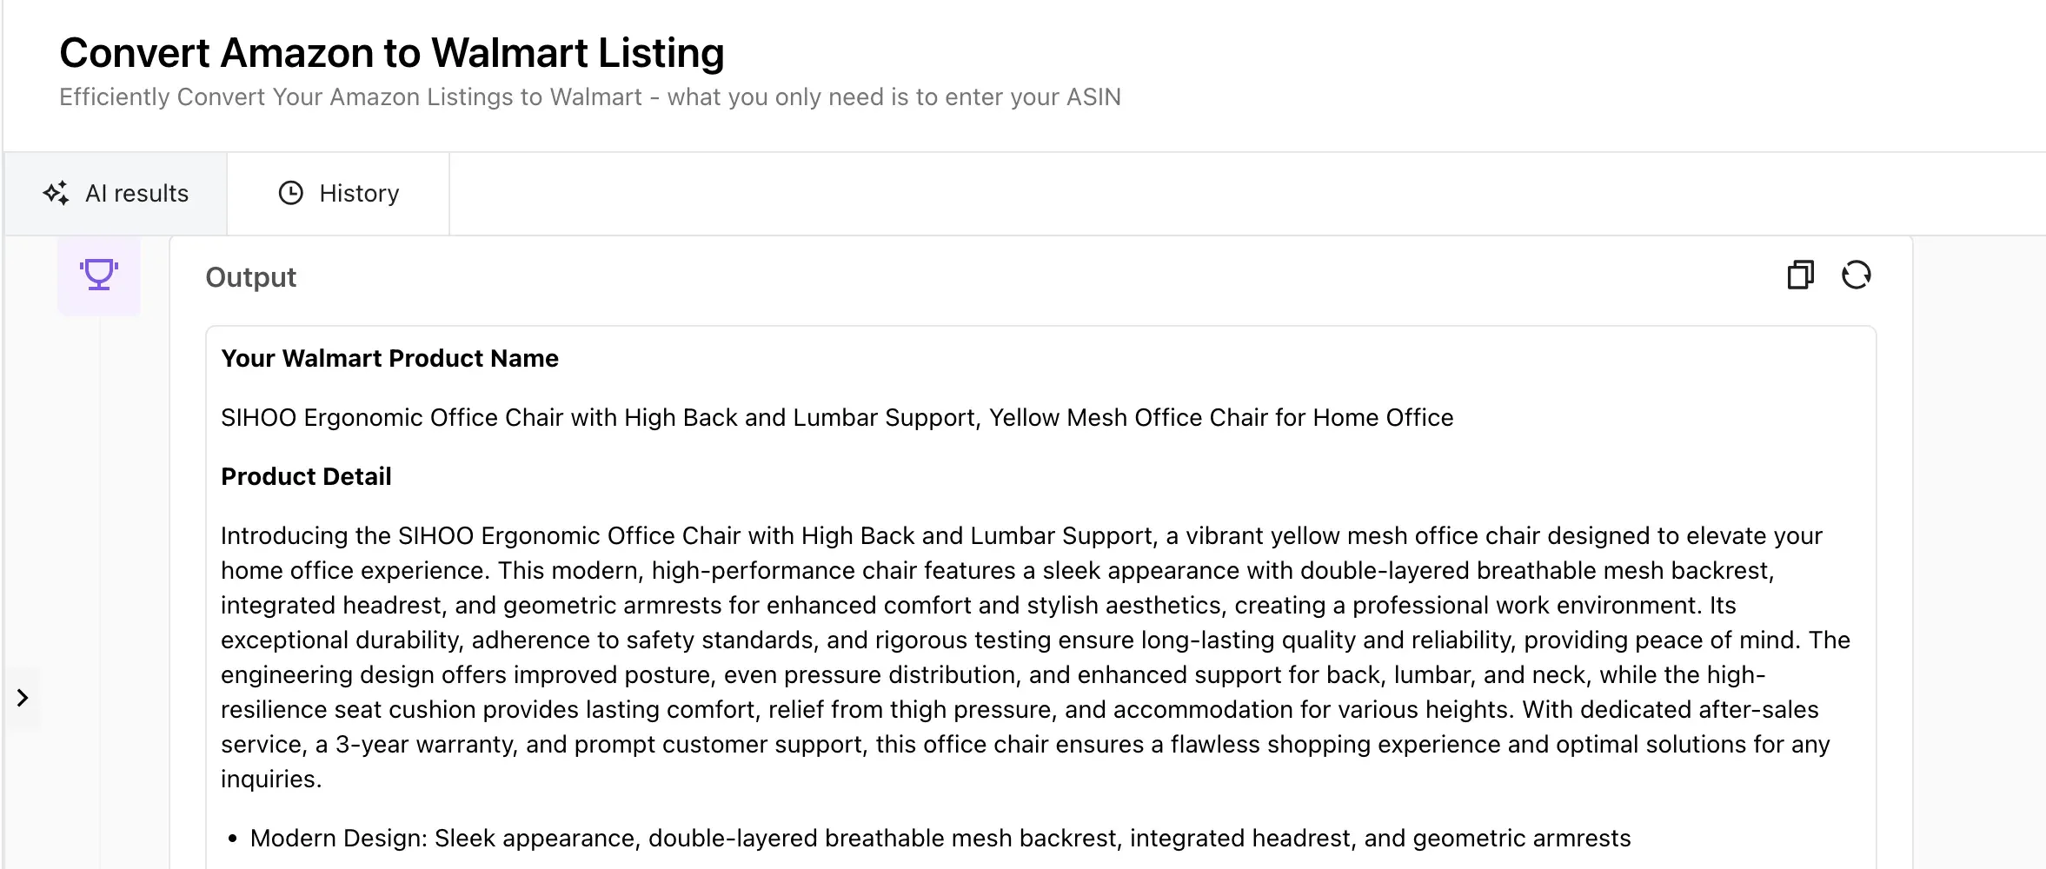
Task: Click the sparkles icon on AI results tab
Action: point(56,193)
